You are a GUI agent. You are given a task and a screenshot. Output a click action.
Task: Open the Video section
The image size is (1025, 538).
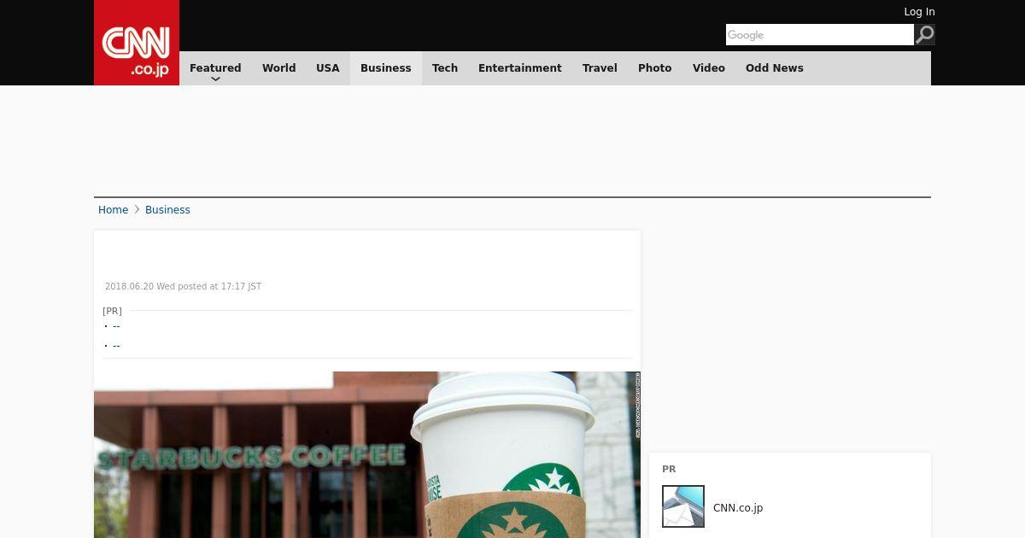coord(709,67)
